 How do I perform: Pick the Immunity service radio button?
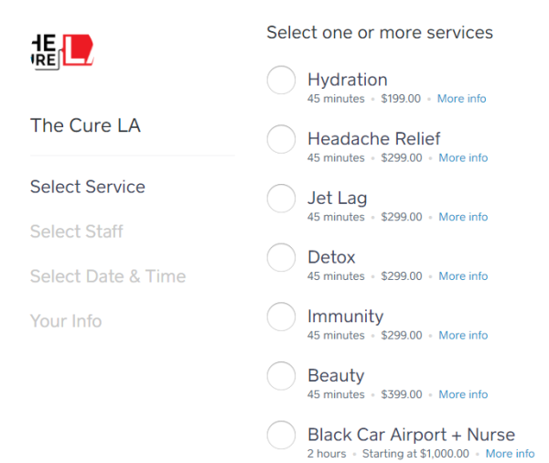point(281,317)
